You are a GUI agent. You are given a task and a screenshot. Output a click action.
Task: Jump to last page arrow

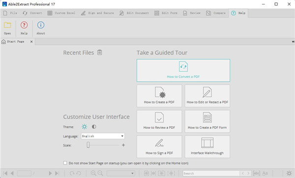(57, 173)
